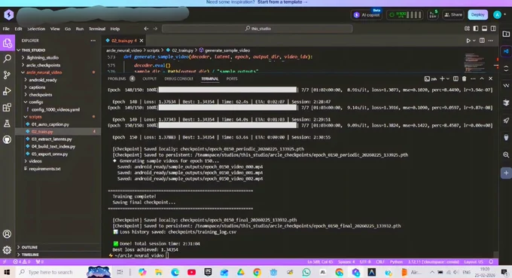Open the Go menu
Image resolution: width=512 pixels, height=278 pixels.
click(68, 29)
